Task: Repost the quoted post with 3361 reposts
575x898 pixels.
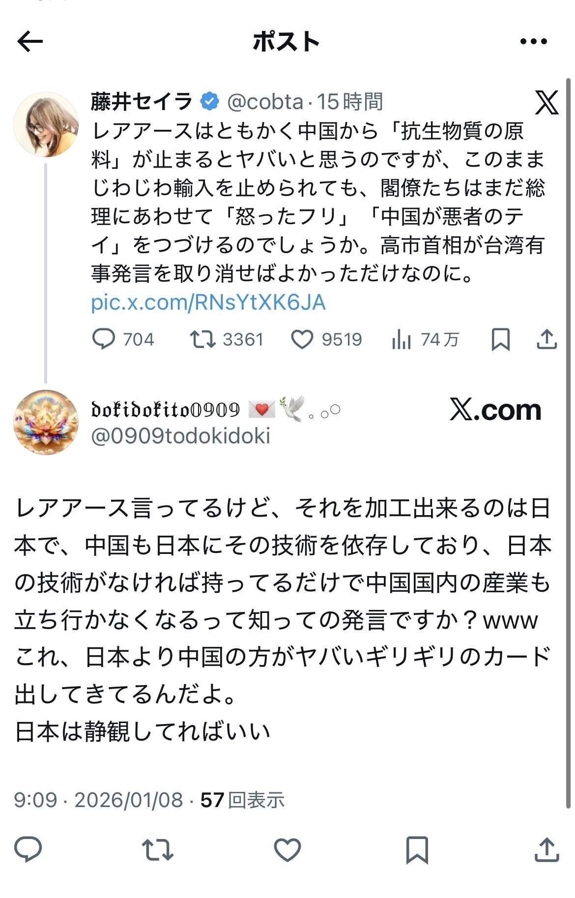Action: pyautogui.click(x=203, y=339)
